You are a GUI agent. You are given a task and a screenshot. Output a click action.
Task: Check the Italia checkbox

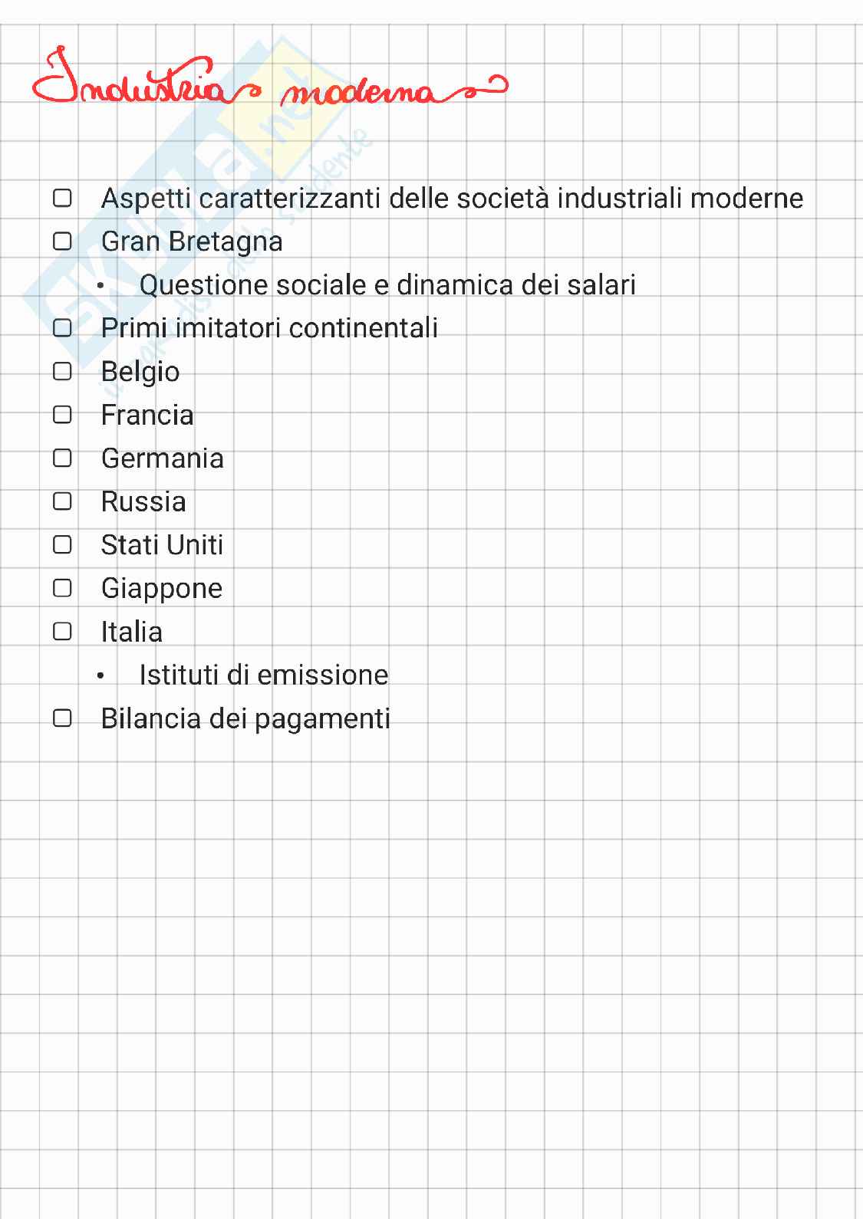(x=62, y=632)
